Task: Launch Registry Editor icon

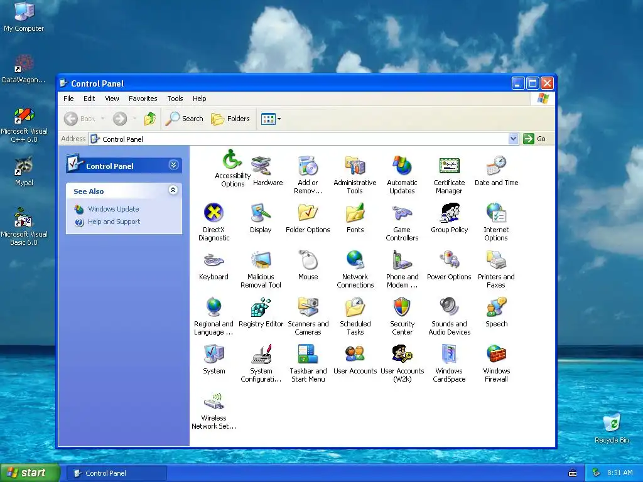Action: pos(261,313)
